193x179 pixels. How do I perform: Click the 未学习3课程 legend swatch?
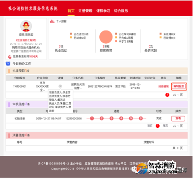coord(116,41)
